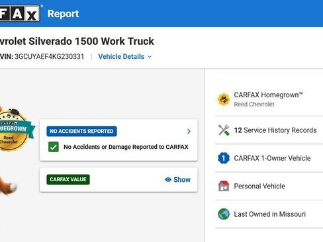This screenshot has width=323, height=242.
Task: Open Last Owned in Missouri row
Action: coord(269,214)
